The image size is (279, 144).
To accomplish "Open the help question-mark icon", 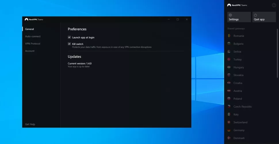I will tap(274, 5).
